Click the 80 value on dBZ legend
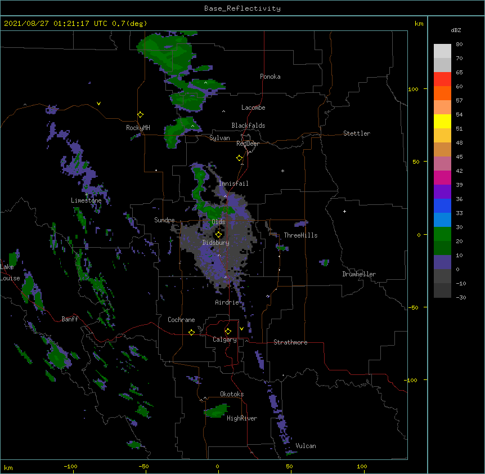 coord(459,44)
